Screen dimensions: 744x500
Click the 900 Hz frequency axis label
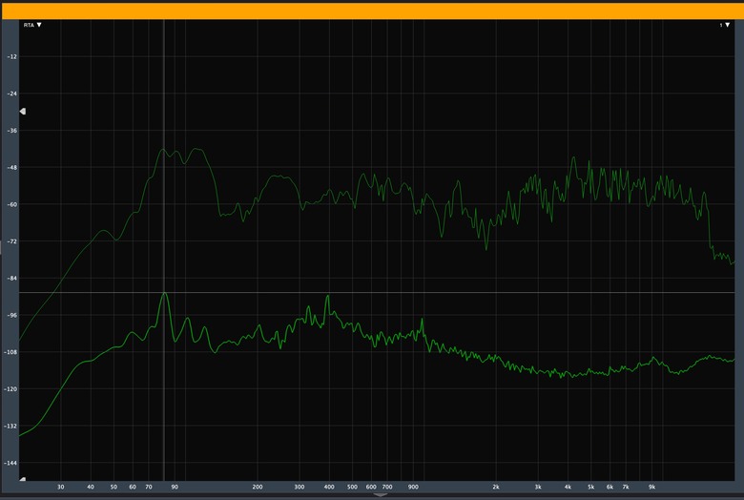[413, 487]
